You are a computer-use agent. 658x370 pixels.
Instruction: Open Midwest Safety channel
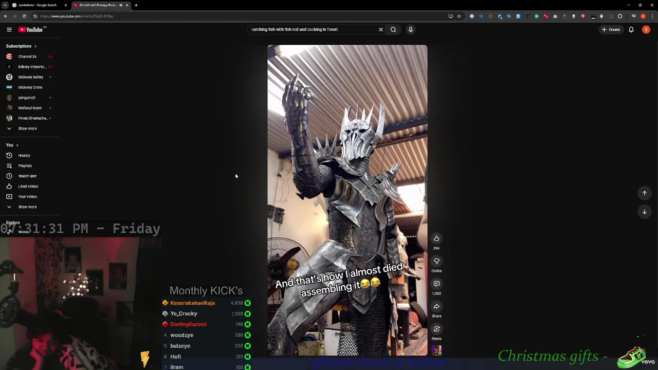coord(30,77)
